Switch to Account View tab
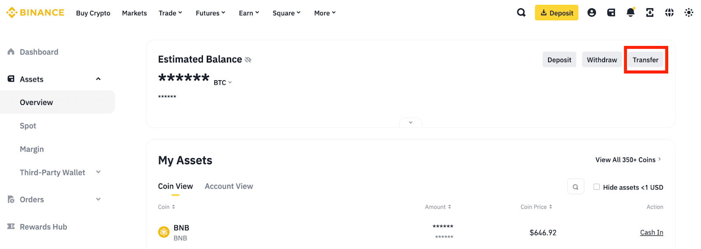The width and height of the screenshot is (701, 249). pyautogui.click(x=229, y=186)
